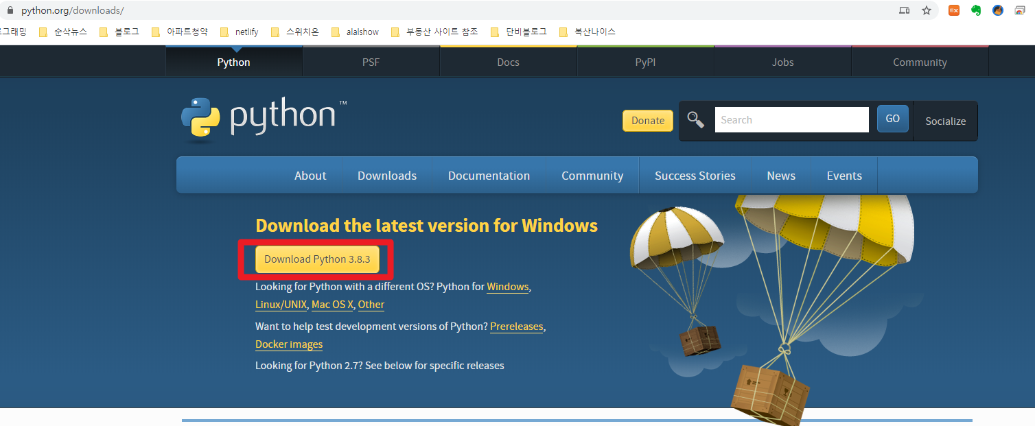Focus the Search text field
1035x426 pixels.
click(791, 120)
